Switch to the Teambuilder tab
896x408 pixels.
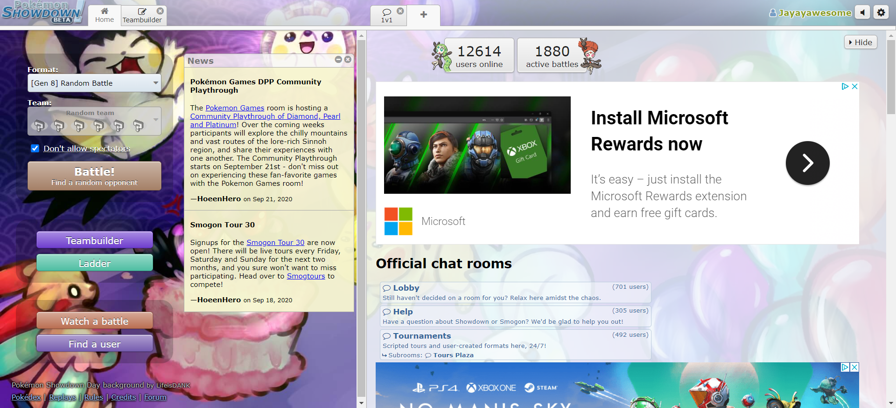pos(142,15)
